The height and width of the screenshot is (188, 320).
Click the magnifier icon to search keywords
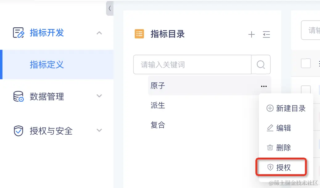(x=261, y=65)
